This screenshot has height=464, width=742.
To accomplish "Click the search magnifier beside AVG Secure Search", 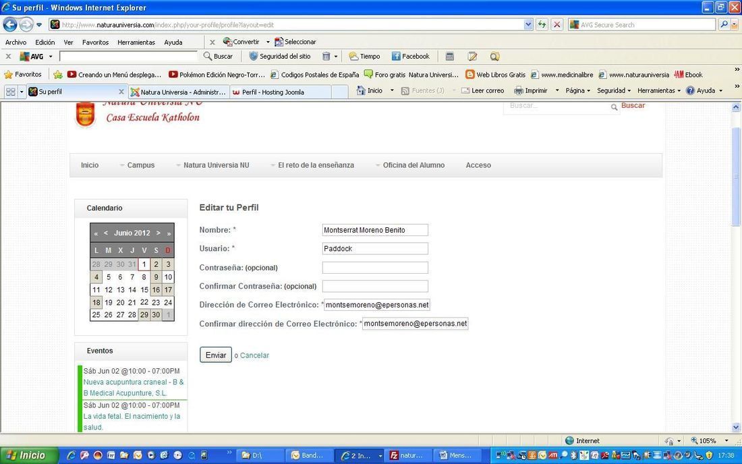I will (724, 24).
